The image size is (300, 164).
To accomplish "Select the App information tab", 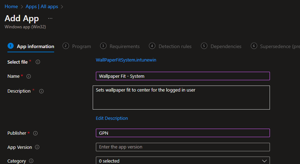I will tap(31, 46).
